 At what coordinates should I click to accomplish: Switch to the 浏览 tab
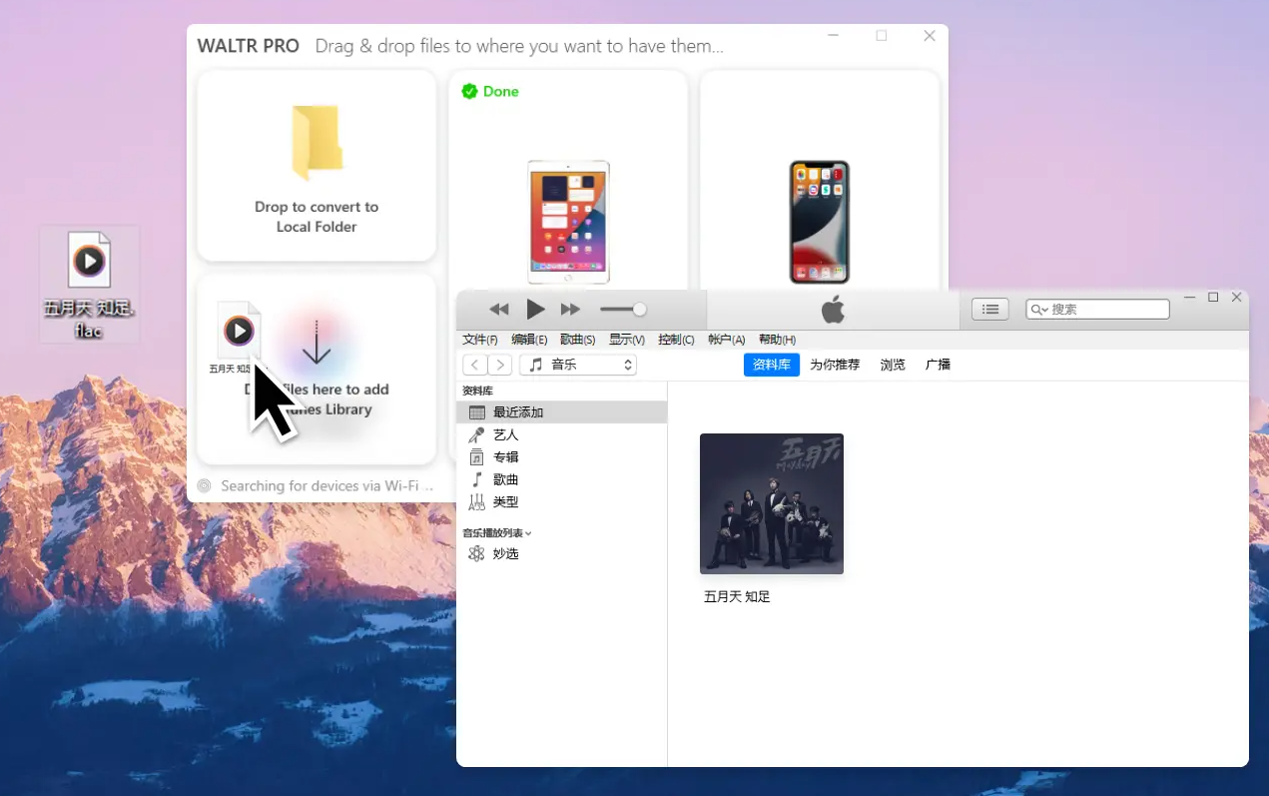point(893,365)
